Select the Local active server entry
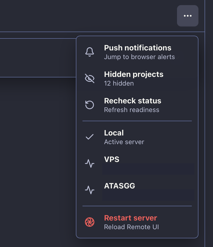Viewport: 213px width, 247px height. pos(137,137)
